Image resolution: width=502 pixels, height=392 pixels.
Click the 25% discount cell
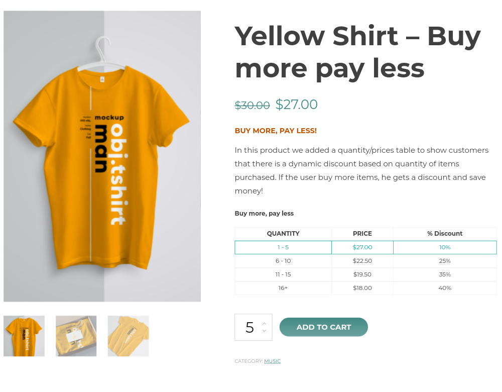(x=445, y=261)
